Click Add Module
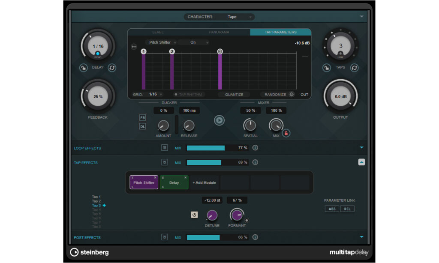This screenshot has width=439, height=263. 204,182
